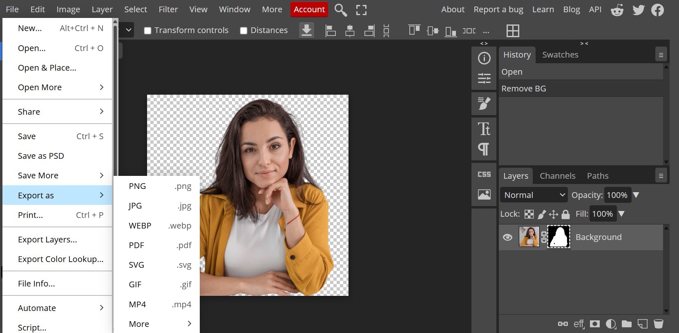Expand the More export formats submenu
The height and width of the screenshot is (333, 679).
click(159, 324)
